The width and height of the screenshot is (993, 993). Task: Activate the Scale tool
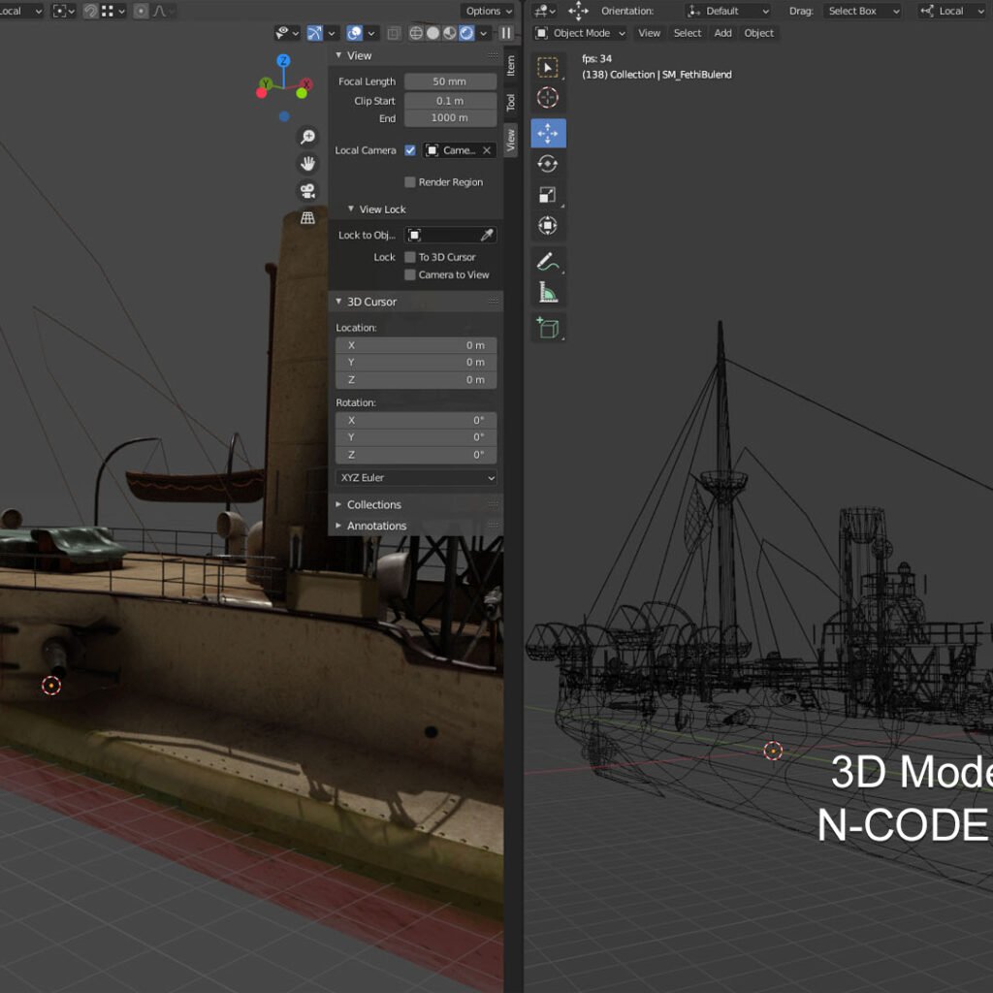click(548, 195)
